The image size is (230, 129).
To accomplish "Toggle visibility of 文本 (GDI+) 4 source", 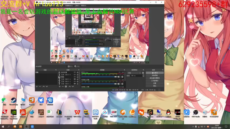I will click(75, 79).
